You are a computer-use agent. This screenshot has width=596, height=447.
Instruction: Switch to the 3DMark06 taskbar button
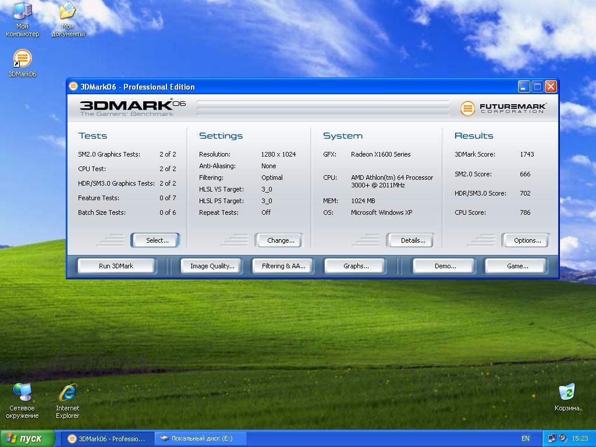click(x=107, y=439)
